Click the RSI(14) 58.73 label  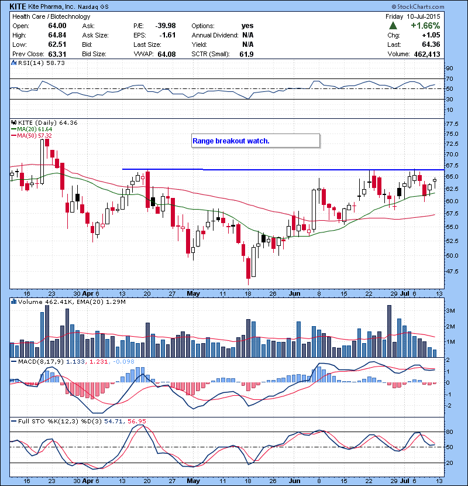click(42, 63)
